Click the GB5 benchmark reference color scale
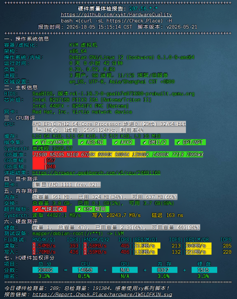Screen dimensions: 237x299 click(118, 154)
